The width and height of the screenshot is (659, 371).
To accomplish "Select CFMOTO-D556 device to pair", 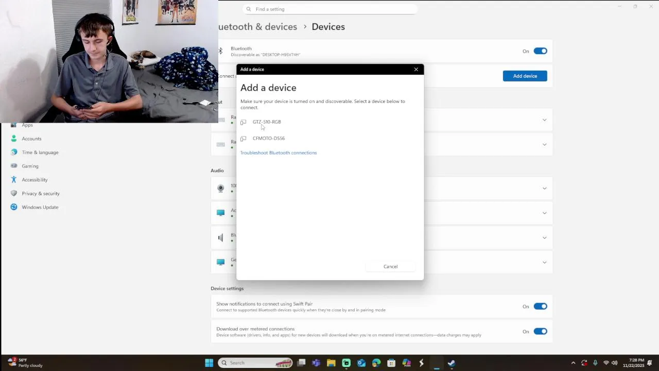I will (269, 139).
